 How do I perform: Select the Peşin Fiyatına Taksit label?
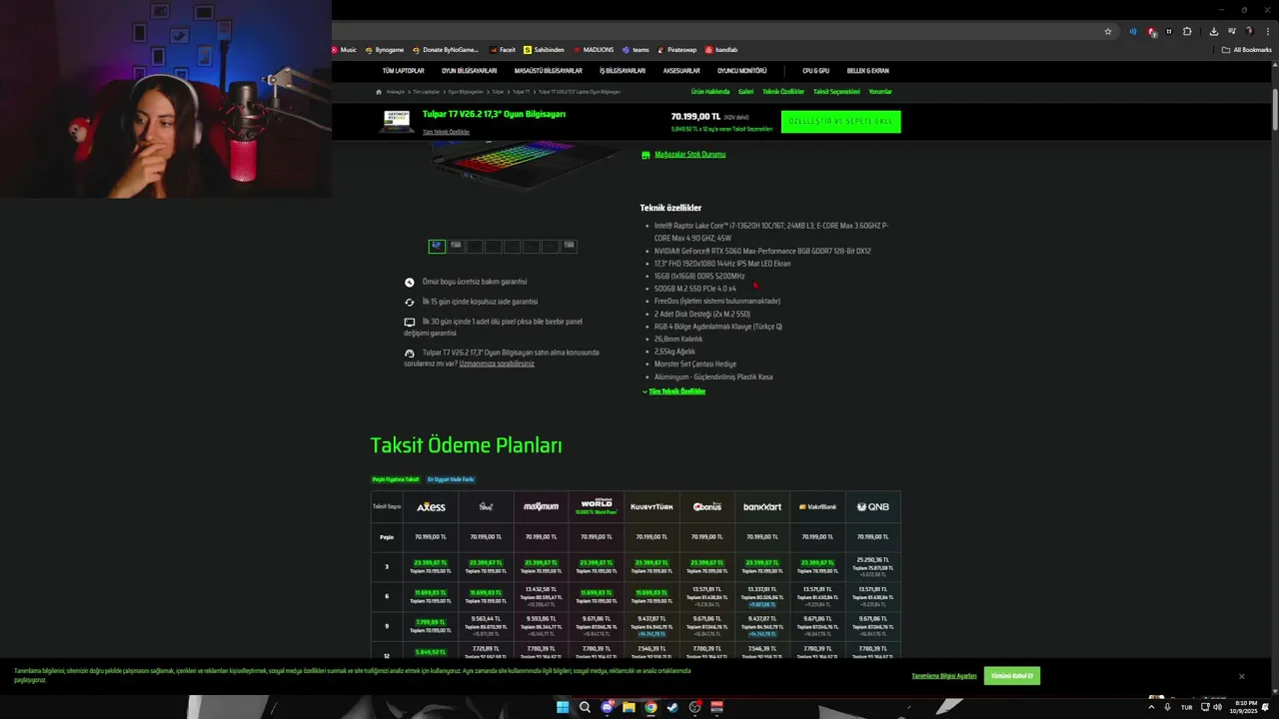click(396, 479)
